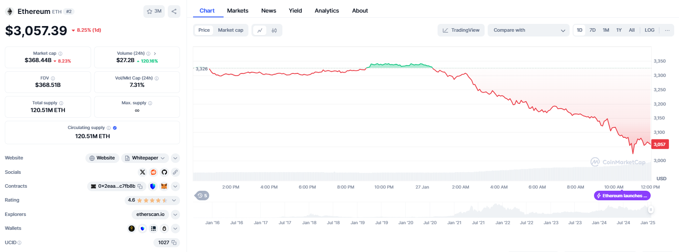
Task: Open the Ethereum Website link
Action: pos(102,158)
